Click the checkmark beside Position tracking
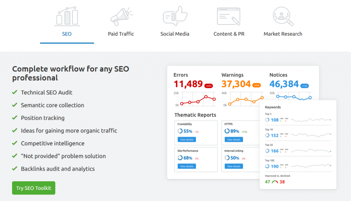This screenshot has width=354, height=201. 14,118
